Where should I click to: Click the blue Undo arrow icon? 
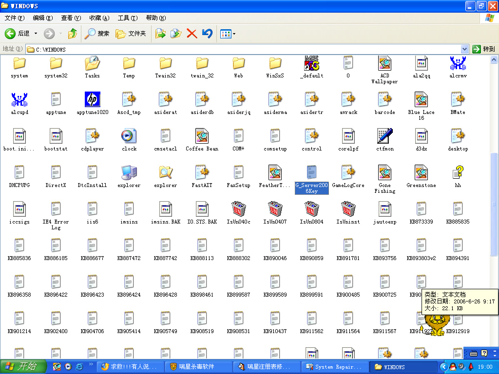click(208, 34)
